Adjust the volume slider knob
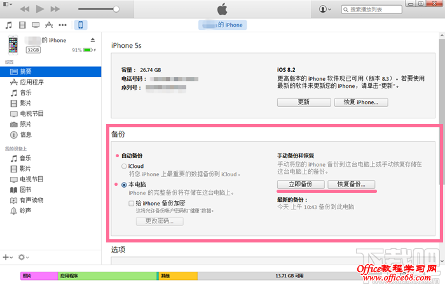 (x=116, y=9)
